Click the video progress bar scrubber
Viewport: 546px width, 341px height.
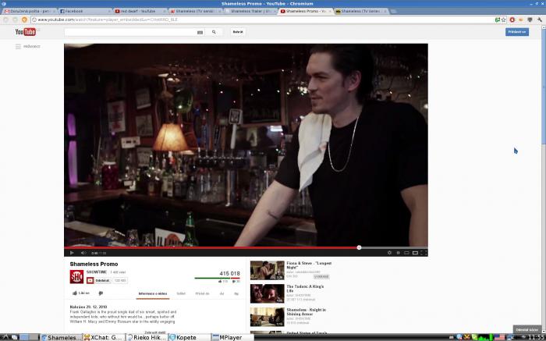pyautogui.click(x=359, y=247)
